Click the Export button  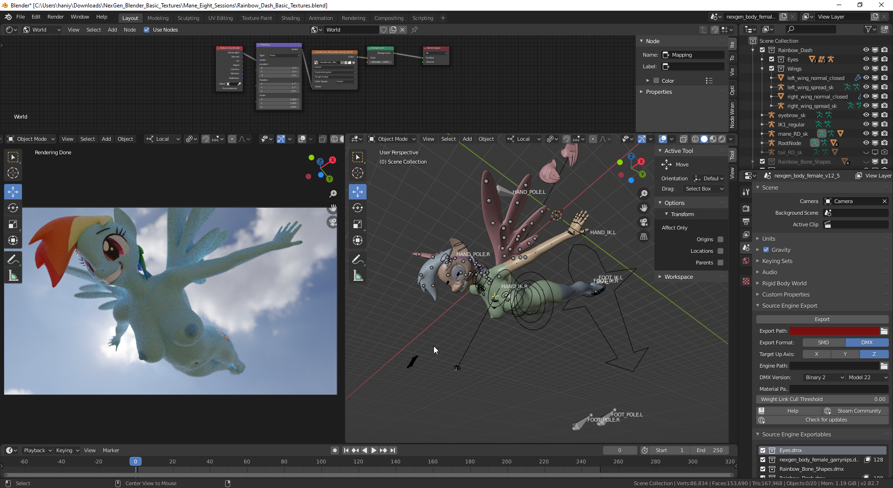[822, 319]
